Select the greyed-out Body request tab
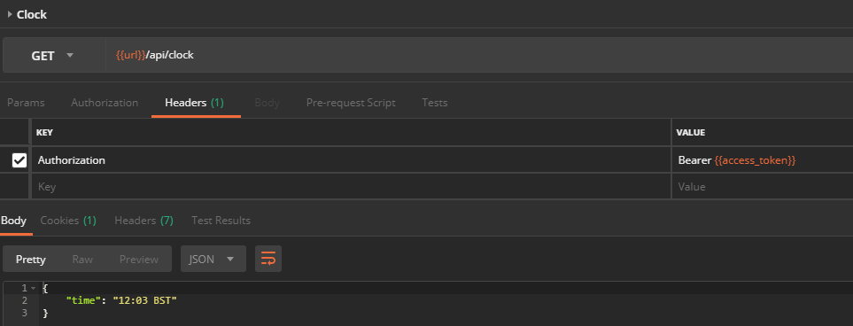Image resolution: width=853 pixels, height=326 pixels. 268,102
